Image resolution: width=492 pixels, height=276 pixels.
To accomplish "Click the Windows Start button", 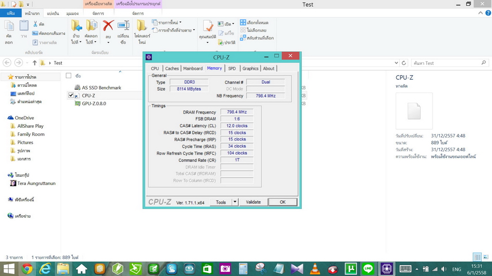I will [x=9, y=269].
